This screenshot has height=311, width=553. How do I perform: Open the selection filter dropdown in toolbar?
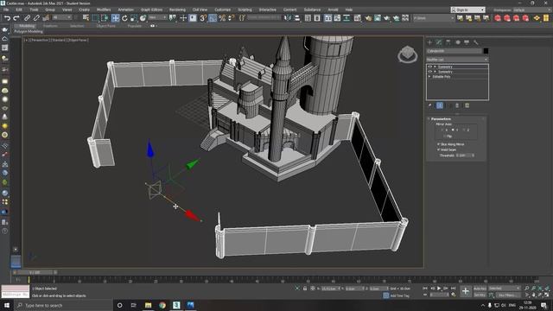pos(62,17)
